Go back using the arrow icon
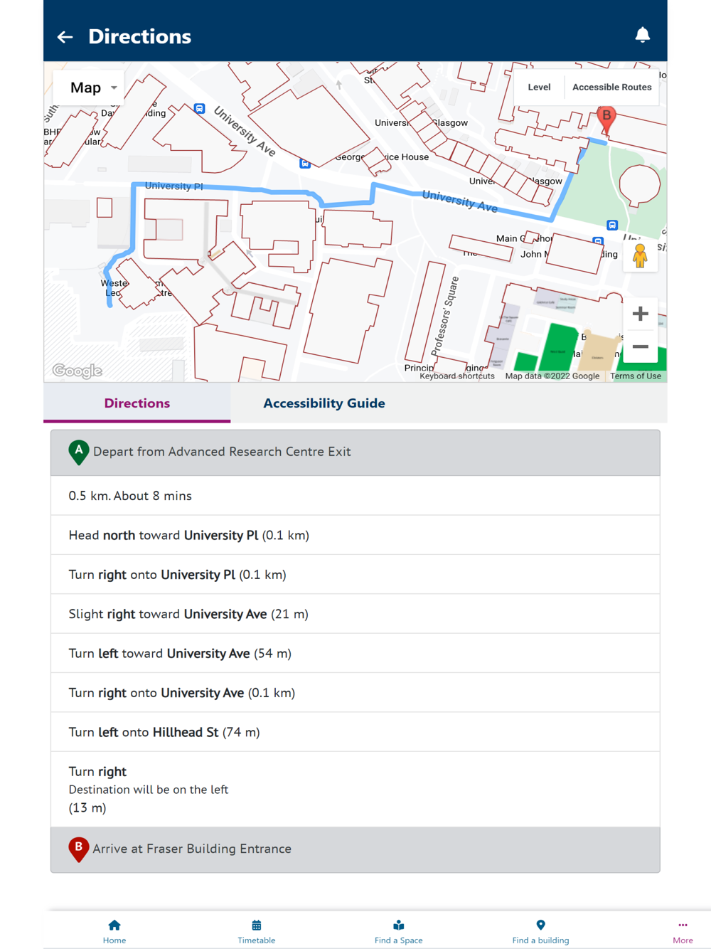The height and width of the screenshot is (949, 711). point(65,37)
